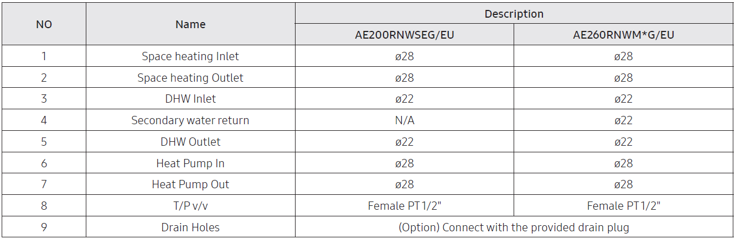Image resolution: width=735 pixels, height=239 pixels.
Task: Click row number 9 cell
Action: [x=44, y=227]
